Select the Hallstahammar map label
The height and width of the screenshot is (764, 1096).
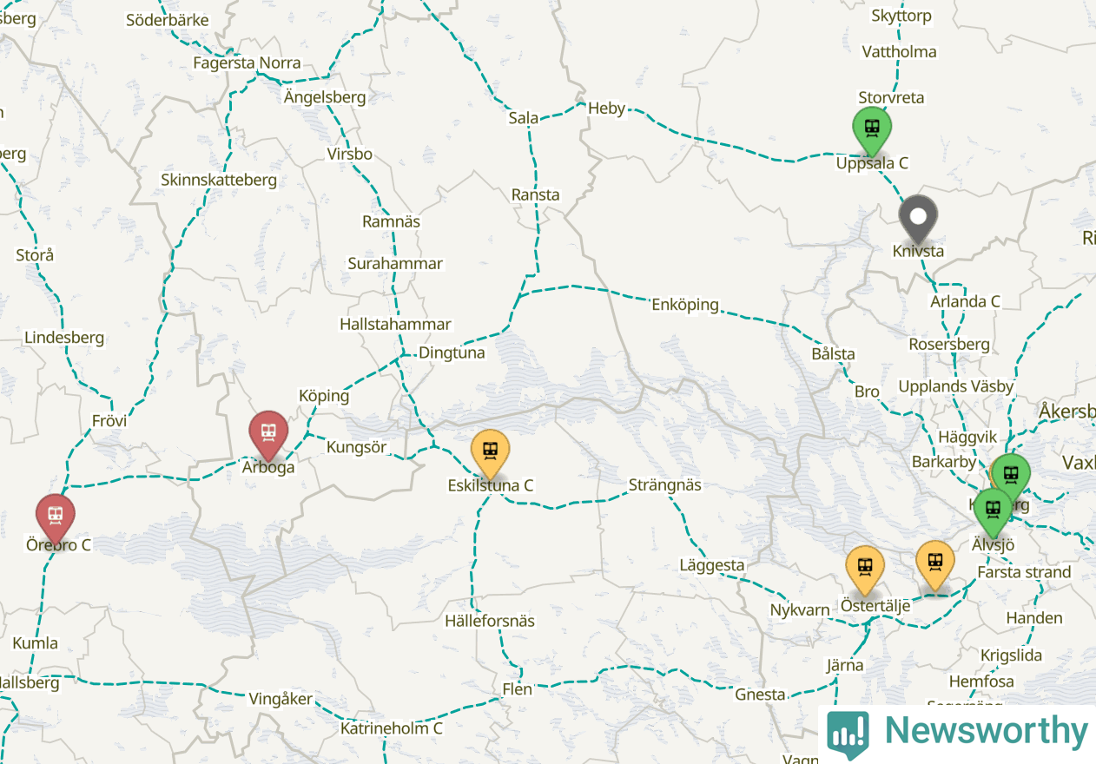coord(395,324)
